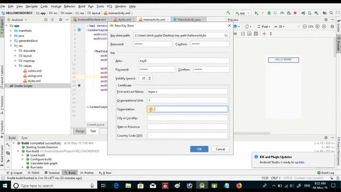Open Android Studio taskbar icon

tap(202, 186)
